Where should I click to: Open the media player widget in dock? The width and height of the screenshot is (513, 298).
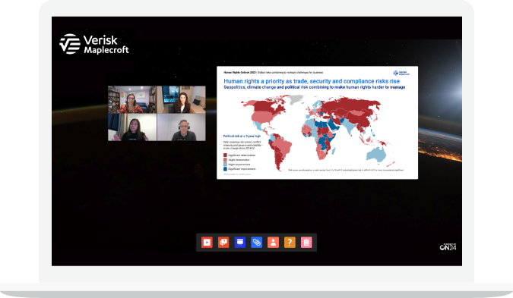(207, 243)
